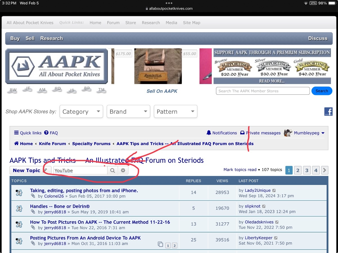This screenshot has width=338, height=253.
Task: Click Sell On AAPK link
Action: click(x=162, y=91)
